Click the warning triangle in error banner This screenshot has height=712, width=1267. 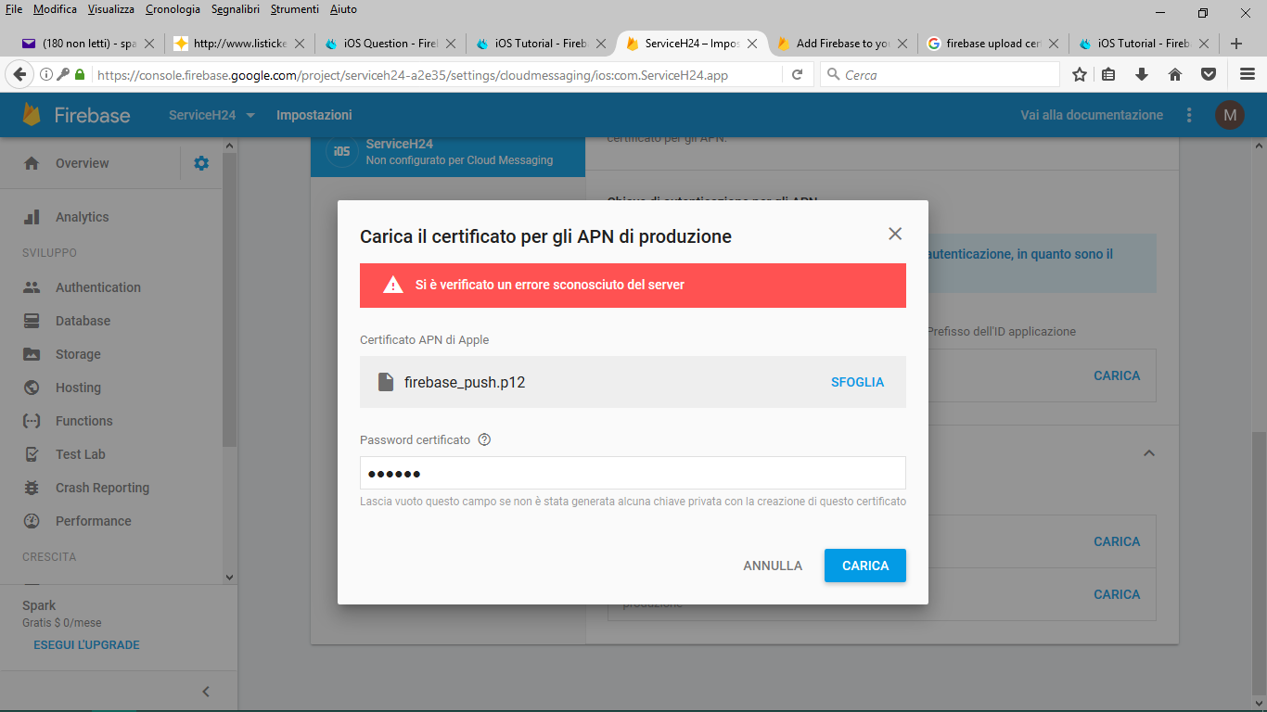393,285
